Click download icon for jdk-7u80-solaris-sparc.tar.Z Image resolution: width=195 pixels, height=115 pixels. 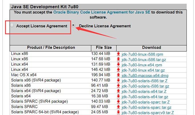click(118, 102)
